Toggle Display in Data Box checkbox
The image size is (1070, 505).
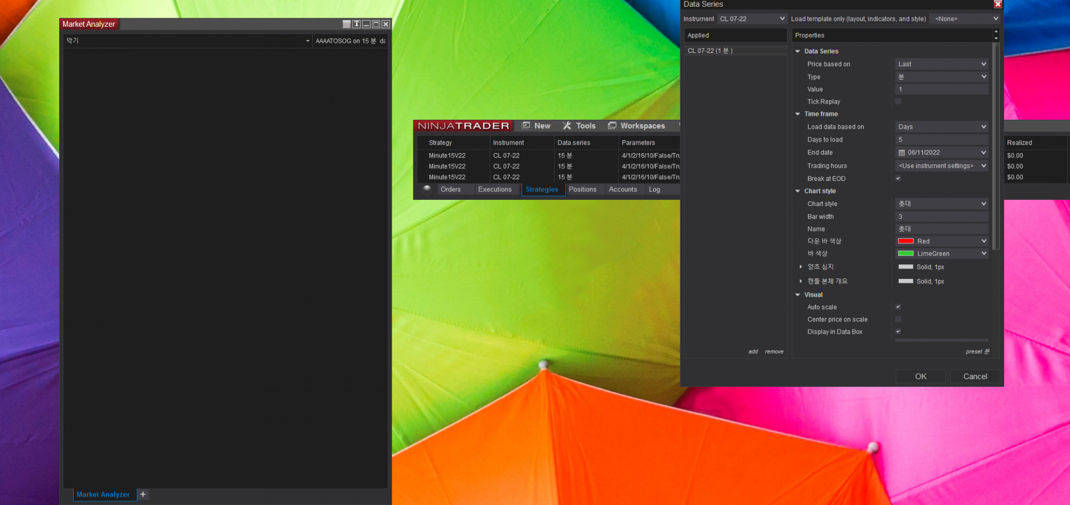coord(898,332)
